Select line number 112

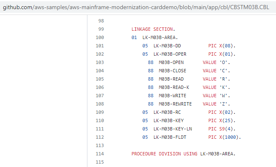(99, 137)
